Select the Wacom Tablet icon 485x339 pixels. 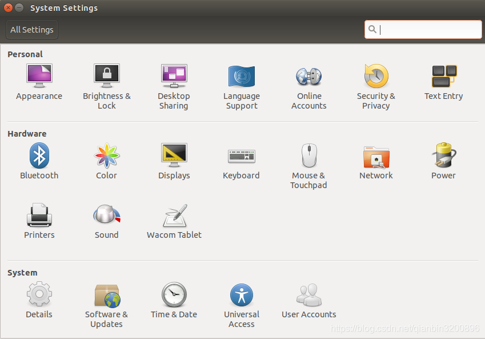174,221
